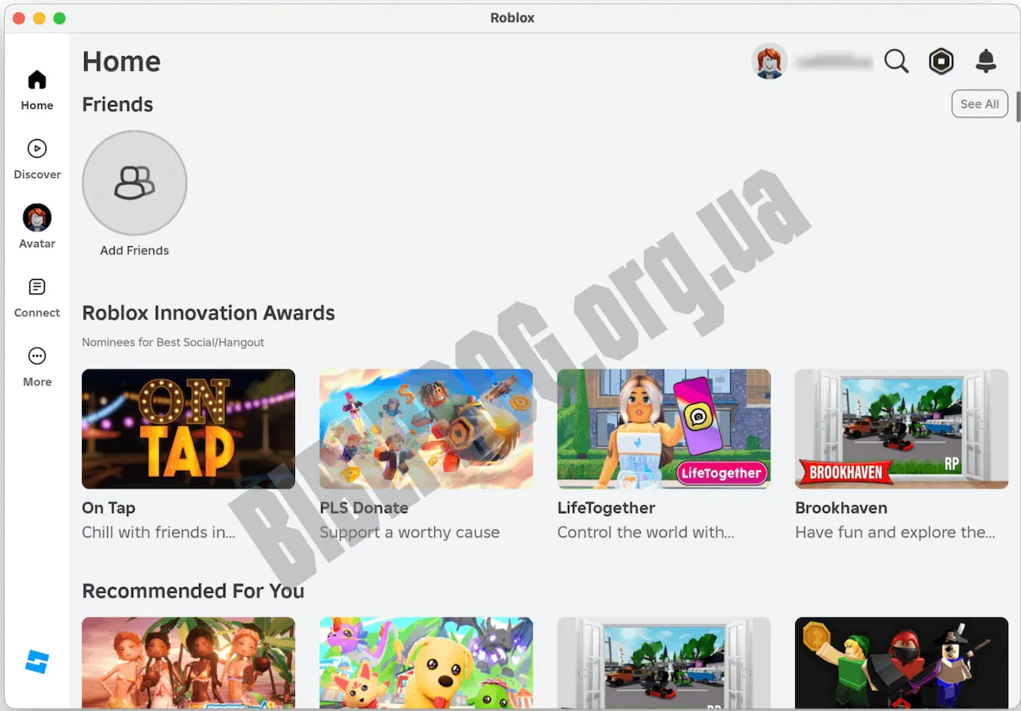Click 'Nominees for Best Social/Hangout' subtitle
This screenshot has height=711, width=1021.
coord(173,342)
